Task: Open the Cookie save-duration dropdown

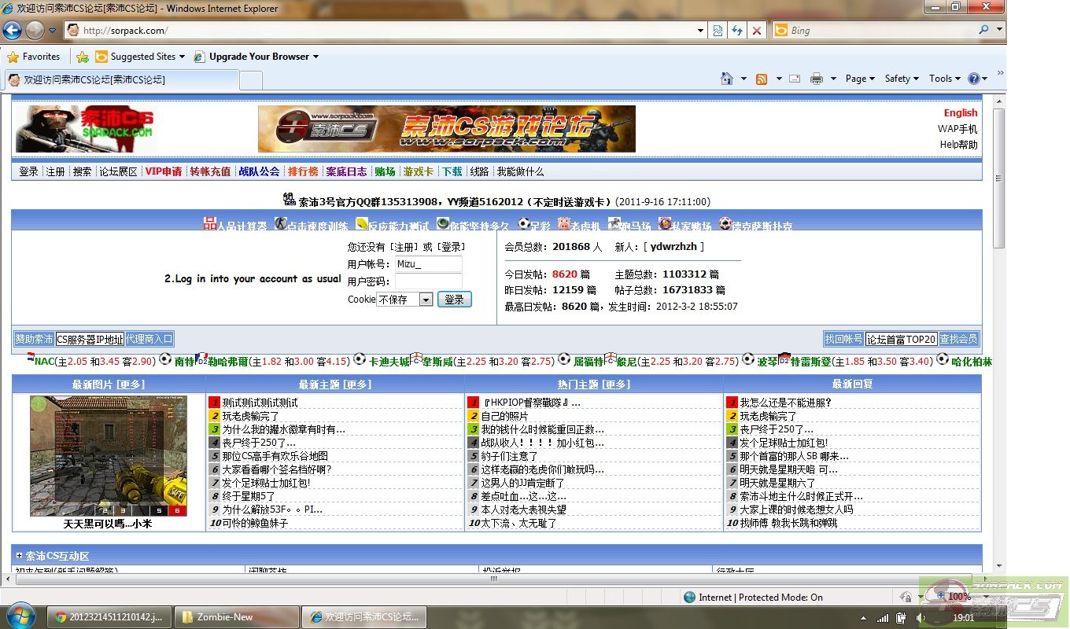Action: tap(425, 300)
